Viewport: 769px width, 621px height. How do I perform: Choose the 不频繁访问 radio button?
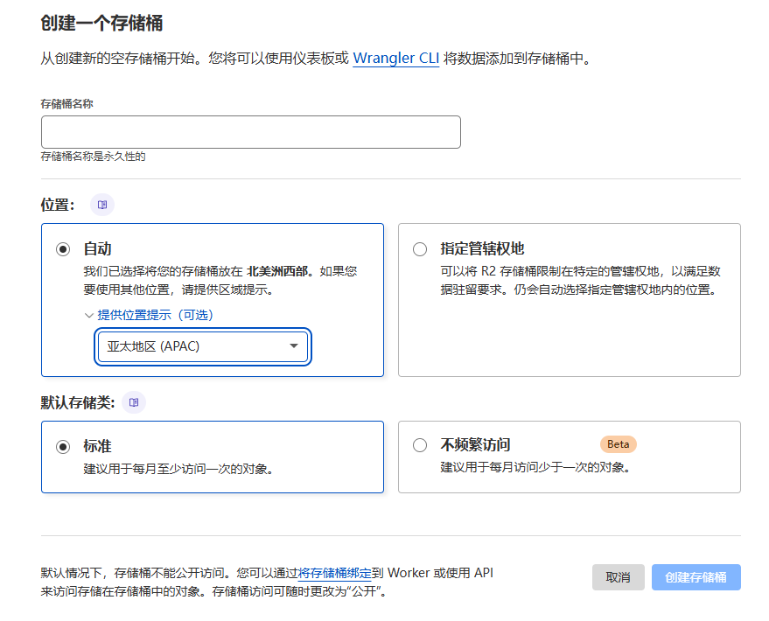[x=420, y=446]
